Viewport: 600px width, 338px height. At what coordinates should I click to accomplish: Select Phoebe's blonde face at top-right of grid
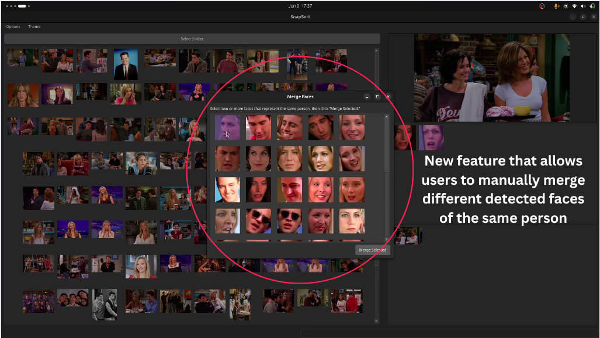[352, 127]
